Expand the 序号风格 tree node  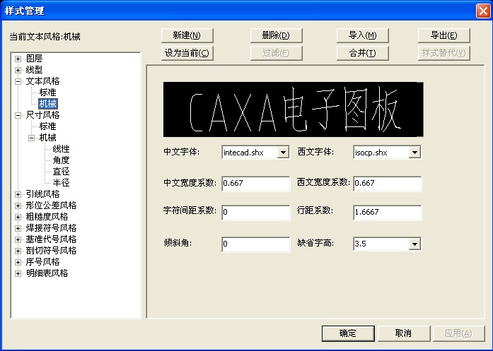click(18, 262)
